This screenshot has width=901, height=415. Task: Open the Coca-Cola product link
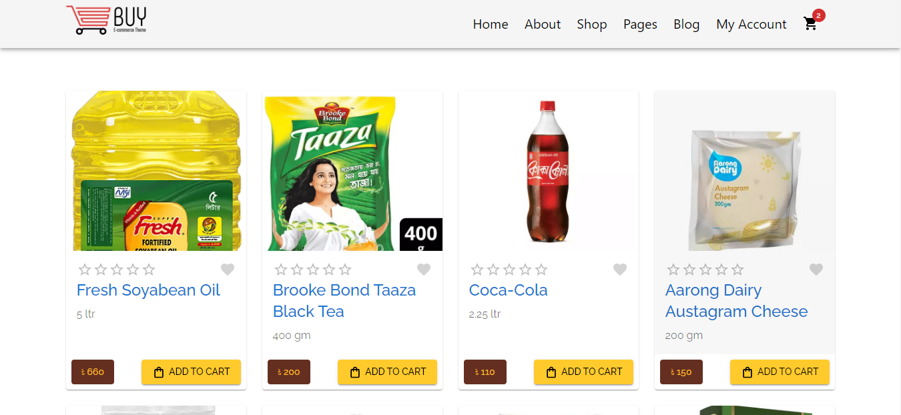[x=508, y=290]
